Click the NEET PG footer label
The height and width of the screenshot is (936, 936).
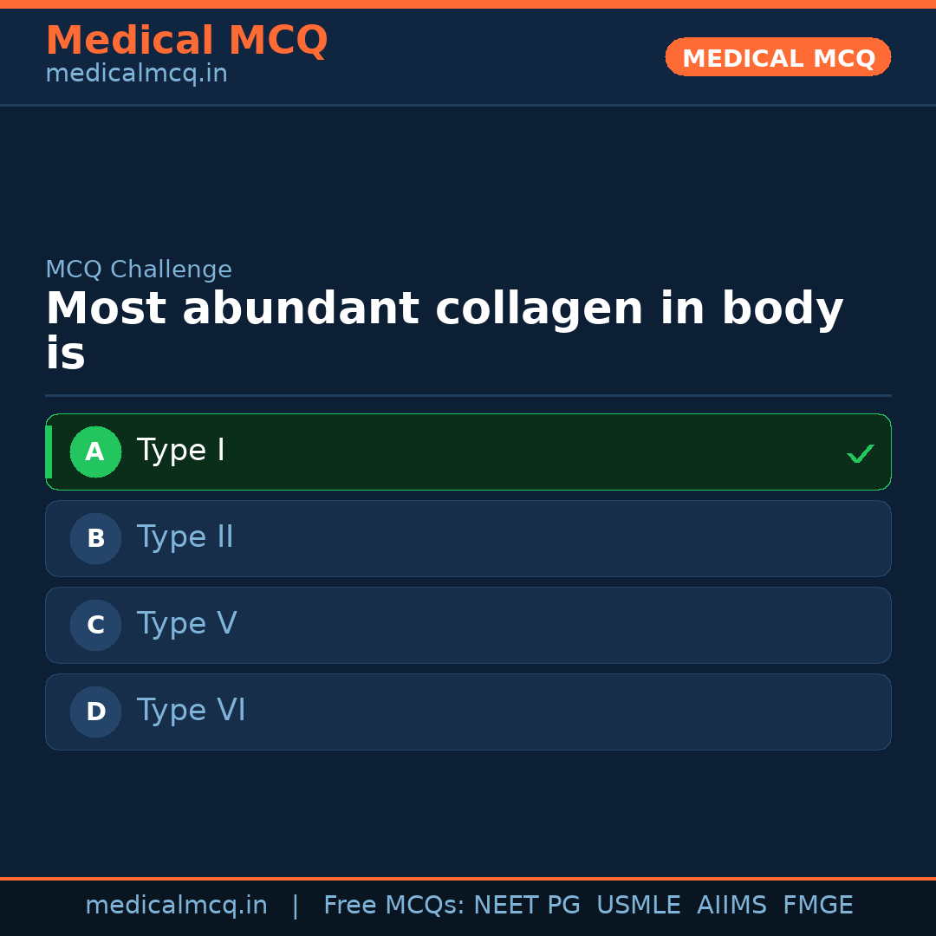526,904
